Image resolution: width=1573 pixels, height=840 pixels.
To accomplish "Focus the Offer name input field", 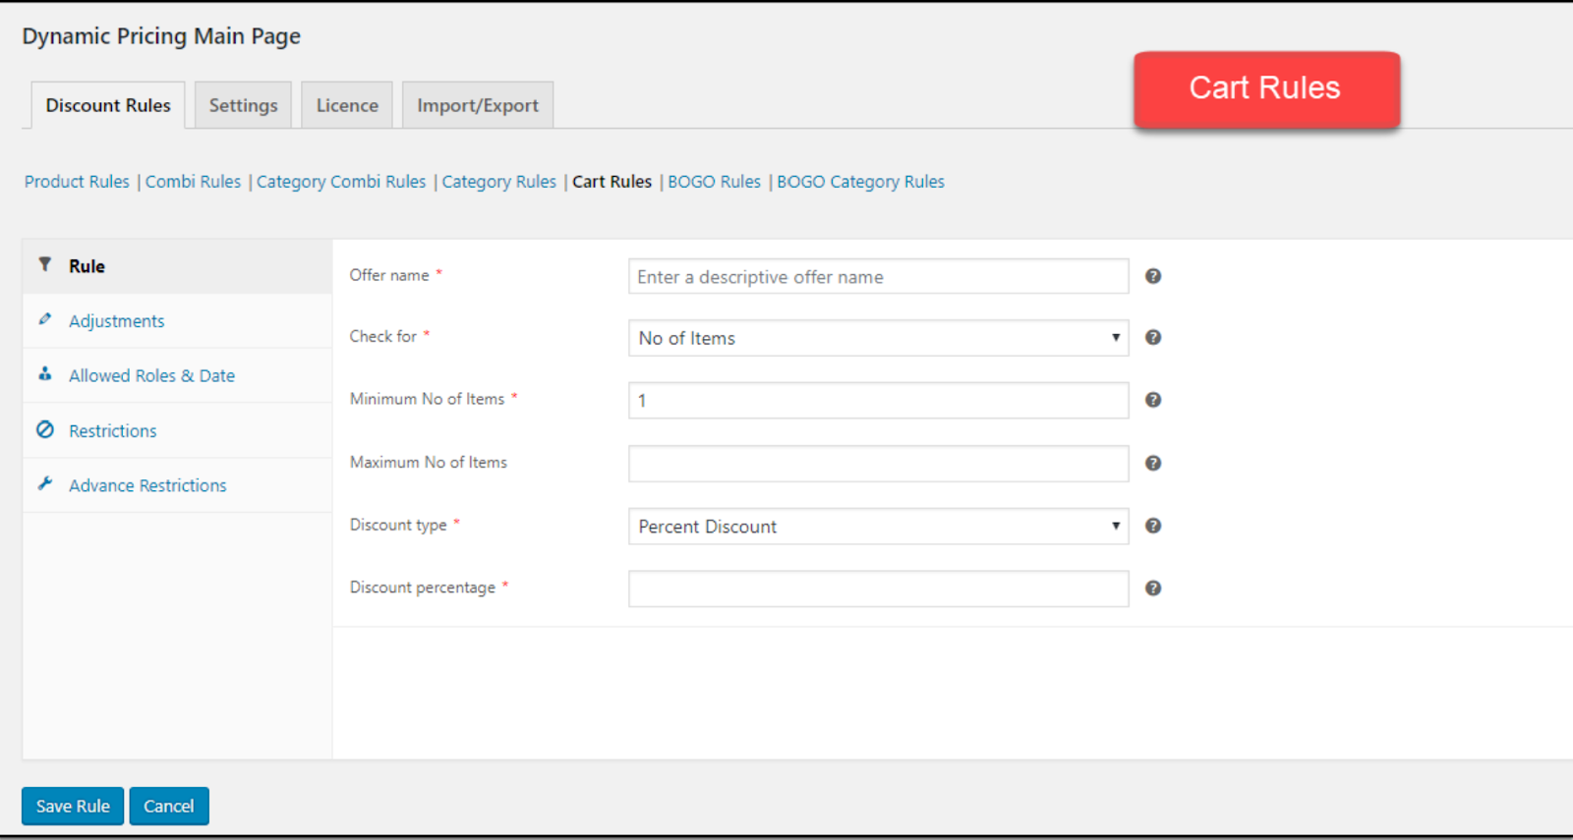I will pyautogui.click(x=878, y=276).
